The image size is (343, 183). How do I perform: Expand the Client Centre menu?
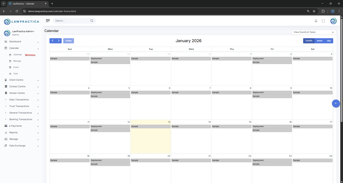pyautogui.click(x=16, y=80)
